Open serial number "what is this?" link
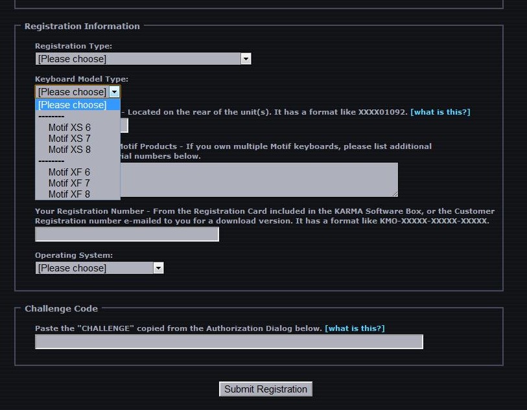The height and width of the screenshot is (410, 527). point(440,112)
